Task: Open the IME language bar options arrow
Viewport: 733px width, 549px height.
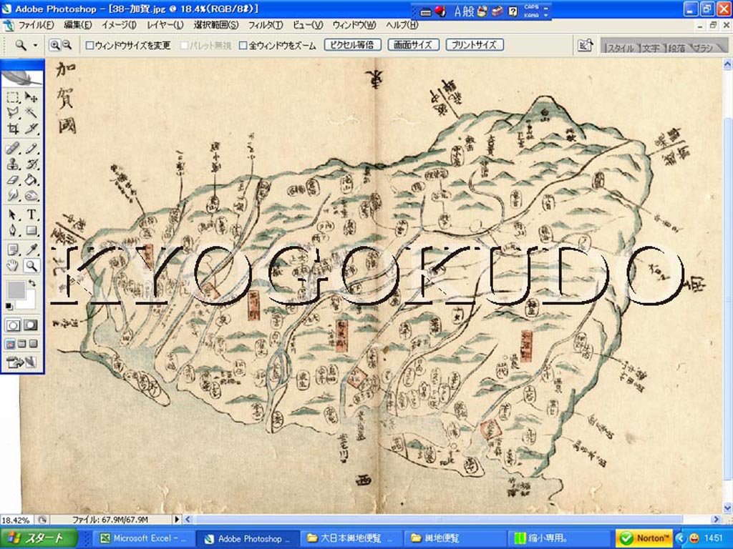Action: pos(546,16)
